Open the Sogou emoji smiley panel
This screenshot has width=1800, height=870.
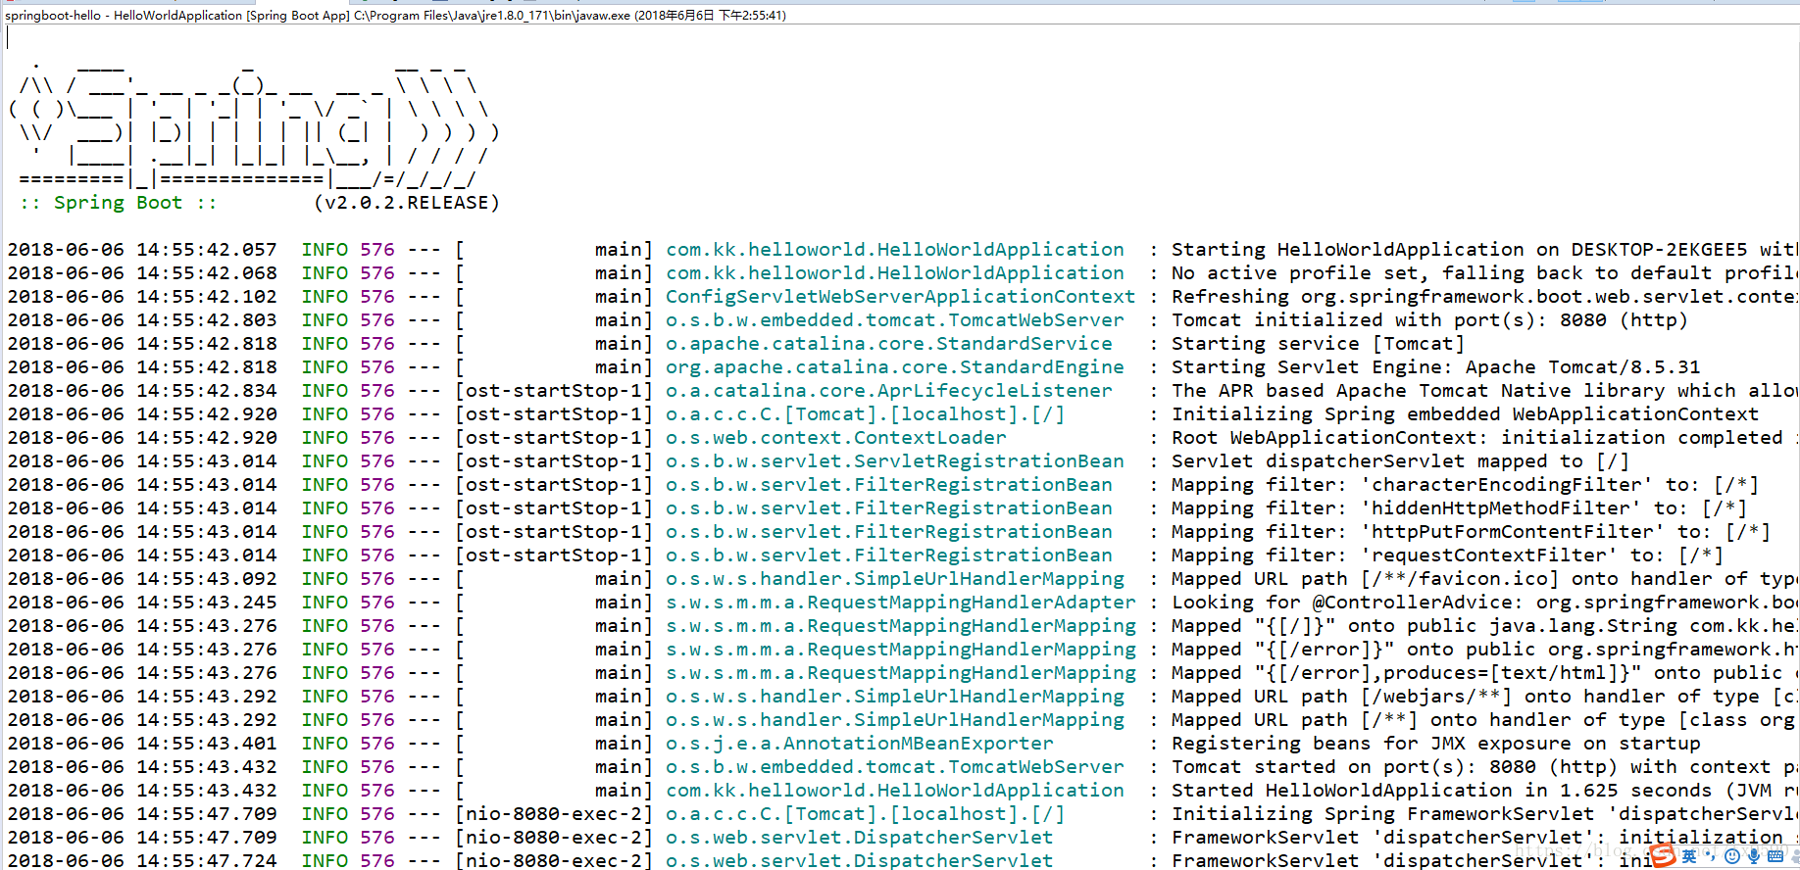1732,856
